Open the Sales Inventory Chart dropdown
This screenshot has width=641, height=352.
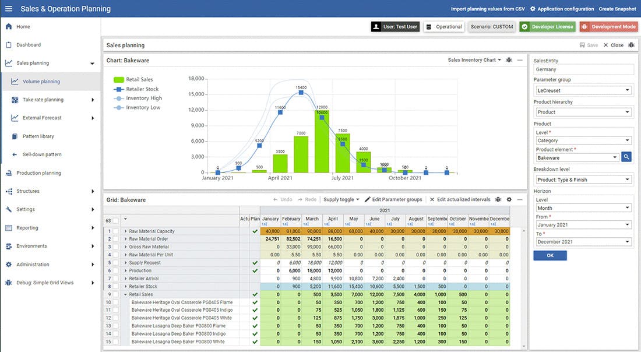pyautogui.click(x=474, y=60)
